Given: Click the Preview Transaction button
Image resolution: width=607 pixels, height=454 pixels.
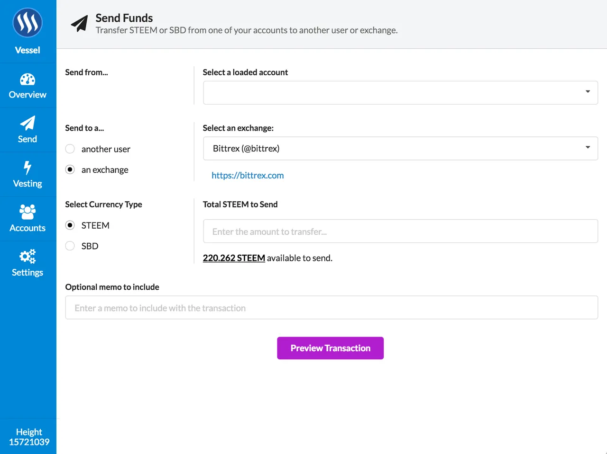Looking at the screenshot, I should tap(331, 348).
